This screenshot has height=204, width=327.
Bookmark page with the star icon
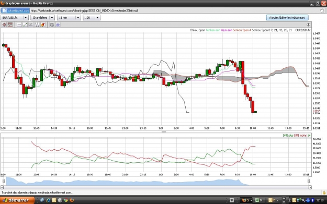(322, 10)
